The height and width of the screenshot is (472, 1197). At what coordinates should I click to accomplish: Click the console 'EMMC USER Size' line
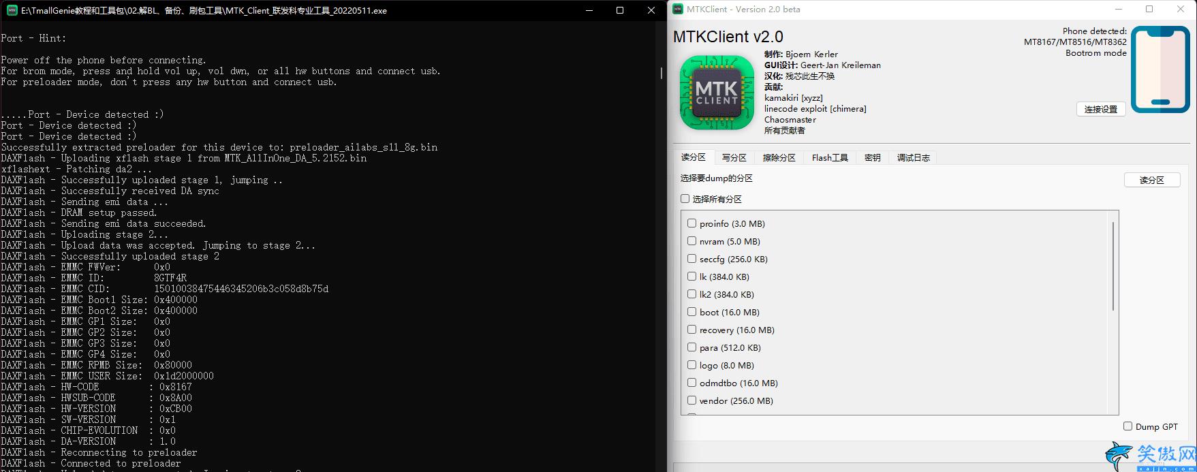click(x=108, y=376)
